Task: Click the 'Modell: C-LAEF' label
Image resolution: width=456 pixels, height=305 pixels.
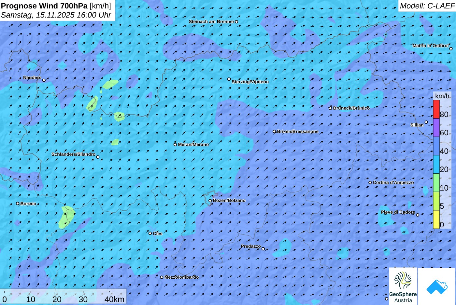Action: pos(427,6)
